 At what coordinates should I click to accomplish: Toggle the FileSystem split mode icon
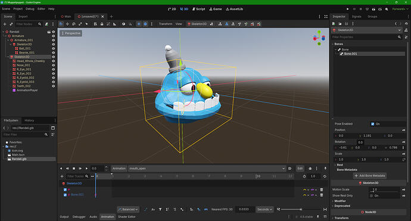point(53,128)
